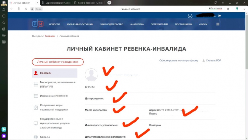Click the Опросы speech bubble icon
248x140 pixels.
coord(36,137)
